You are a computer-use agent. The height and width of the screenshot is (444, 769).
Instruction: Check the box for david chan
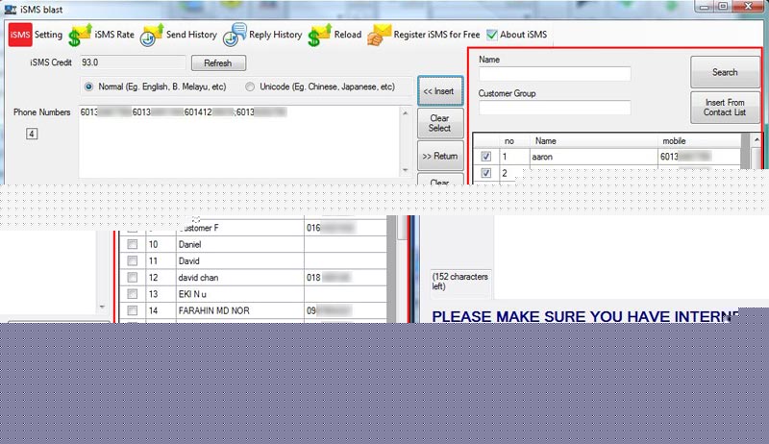133,278
